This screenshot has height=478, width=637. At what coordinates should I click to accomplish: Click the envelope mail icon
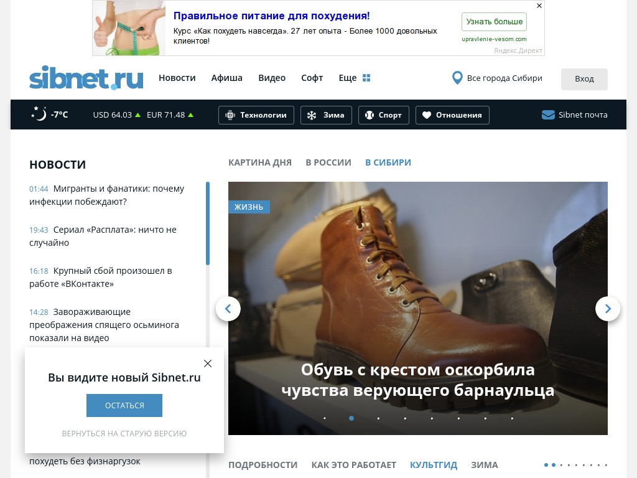548,115
